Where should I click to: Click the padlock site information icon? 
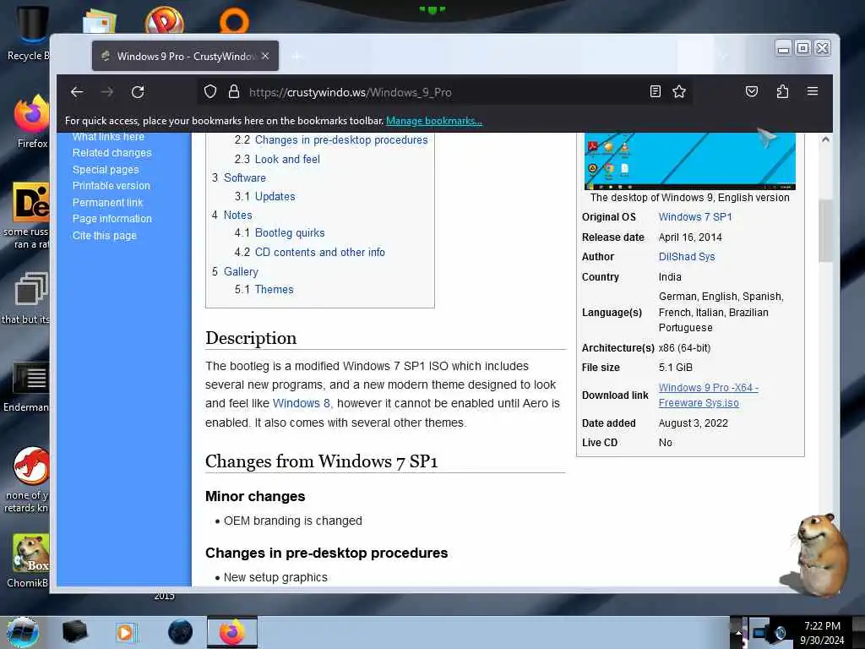point(234,91)
